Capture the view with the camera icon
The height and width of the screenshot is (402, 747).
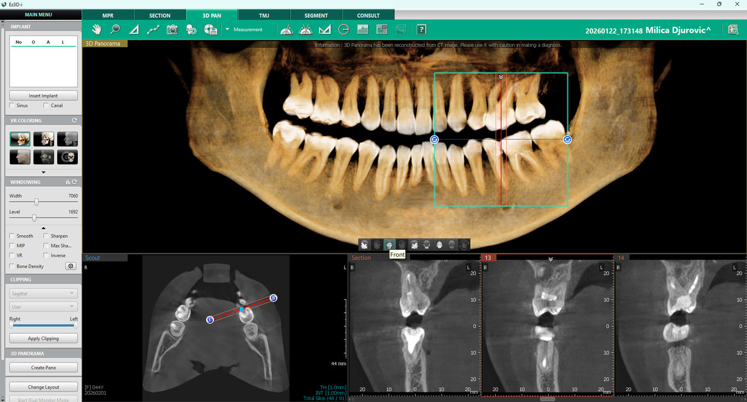(172, 29)
